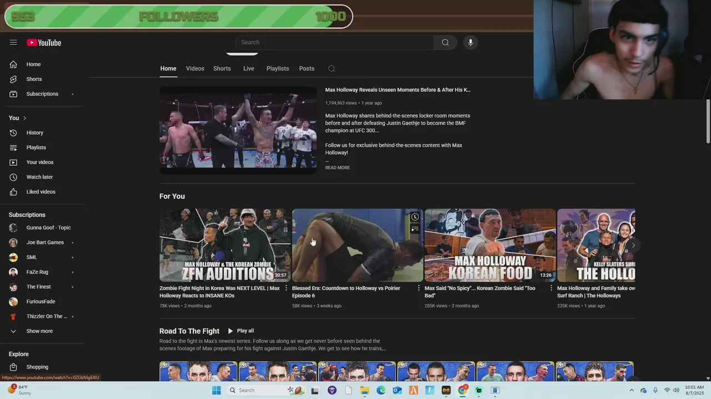Screen dimensions: 711x399
Task: Click the followers goal progress bar
Action: pos(178,17)
